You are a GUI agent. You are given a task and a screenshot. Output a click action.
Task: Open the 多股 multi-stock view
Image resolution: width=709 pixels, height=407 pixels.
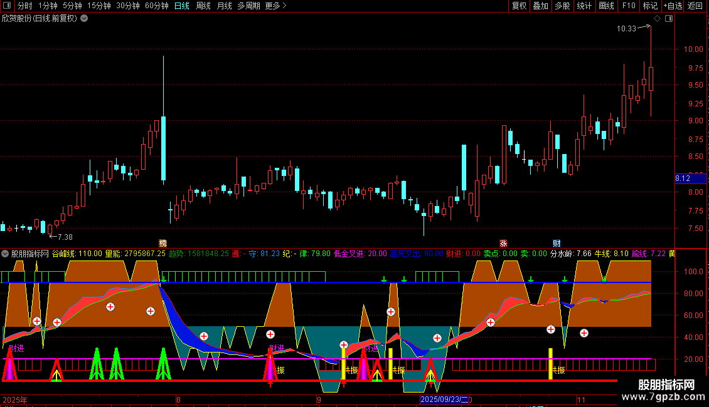(x=562, y=6)
